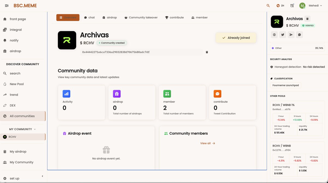Switch language with the ZH button
Viewport: 328px width, 183px height.
click(280, 6)
